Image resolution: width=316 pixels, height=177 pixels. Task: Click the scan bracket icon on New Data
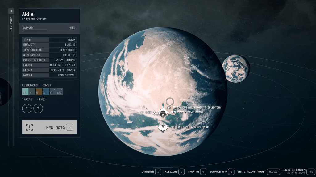click(29, 127)
